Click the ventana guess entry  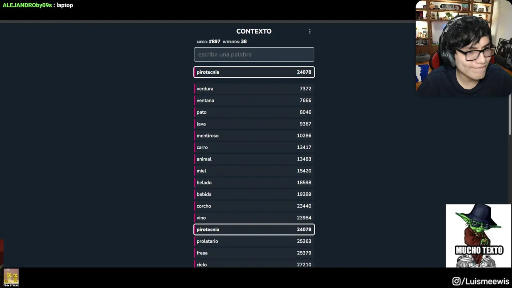coord(254,100)
